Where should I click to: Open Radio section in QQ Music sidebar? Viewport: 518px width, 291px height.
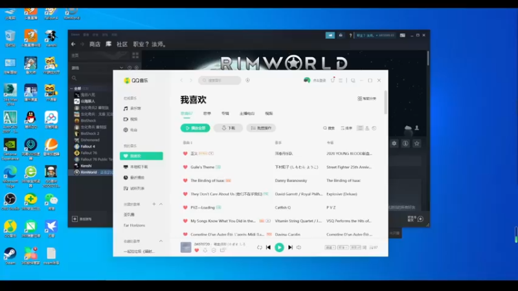click(131, 130)
